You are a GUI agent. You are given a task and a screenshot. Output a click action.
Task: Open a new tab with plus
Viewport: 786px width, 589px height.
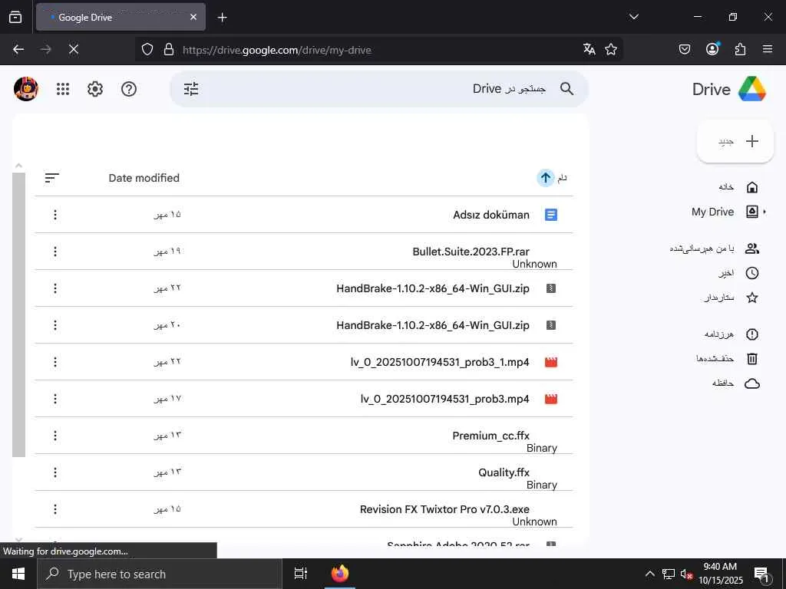point(222,18)
